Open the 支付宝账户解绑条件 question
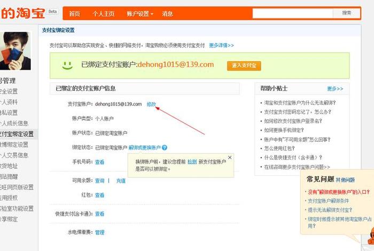The height and width of the screenshot is (251, 374). (328, 201)
